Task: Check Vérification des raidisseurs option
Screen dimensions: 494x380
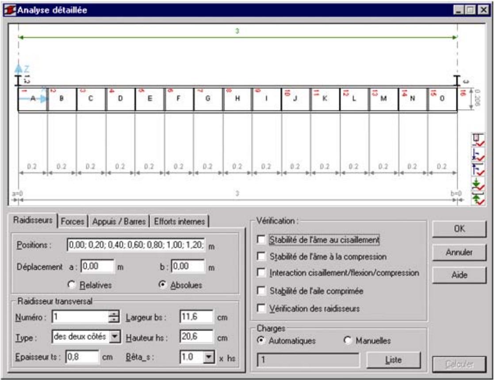Action: tap(261, 308)
